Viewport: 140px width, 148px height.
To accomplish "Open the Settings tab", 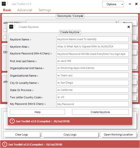I will pos(45,10).
